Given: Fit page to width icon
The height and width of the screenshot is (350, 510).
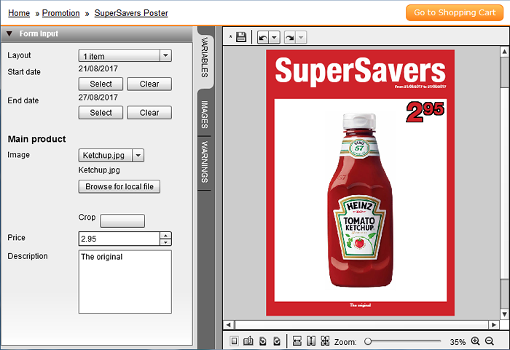Looking at the screenshot, I should (x=297, y=341).
